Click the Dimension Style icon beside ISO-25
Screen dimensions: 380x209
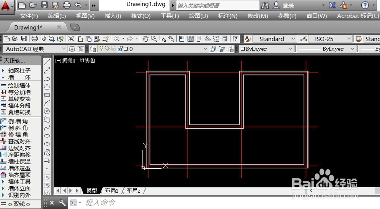pos(303,39)
